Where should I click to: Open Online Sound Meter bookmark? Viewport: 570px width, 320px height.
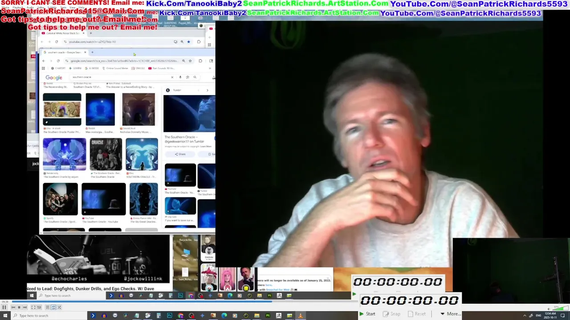pos(115,68)
